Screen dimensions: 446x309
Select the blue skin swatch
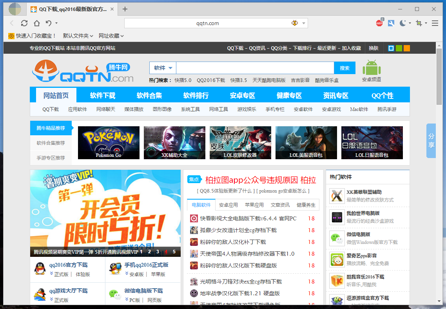(x=391, y=48)
